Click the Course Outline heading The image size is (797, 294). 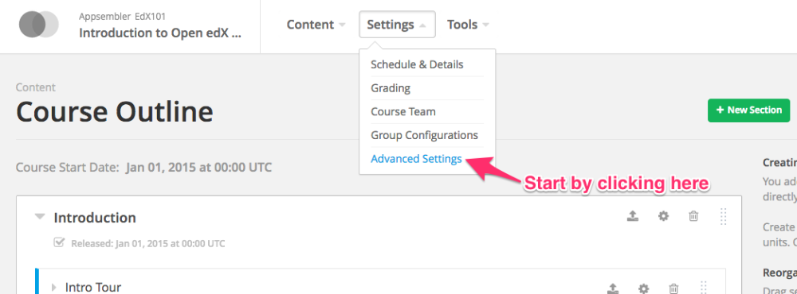pyautogui.click(x=114, y=112)
